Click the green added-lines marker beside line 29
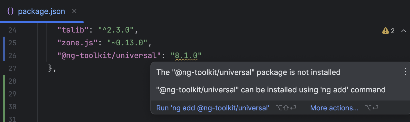410x122 pixels. (x=4, y=94)
